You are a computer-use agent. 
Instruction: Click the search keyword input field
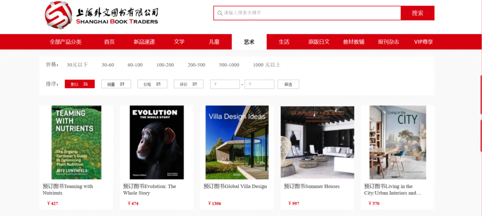coord(307,13)
